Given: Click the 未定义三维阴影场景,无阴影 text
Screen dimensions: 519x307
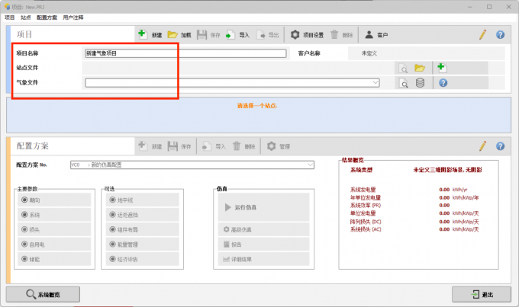Looking at the screenshot, I should pyautogui.click(x=447, y=170).
